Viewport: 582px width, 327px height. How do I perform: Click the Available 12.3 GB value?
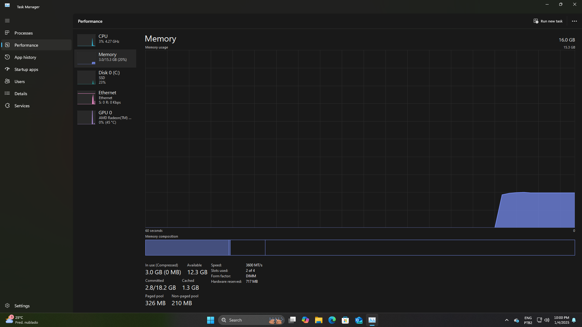point(197,272)
